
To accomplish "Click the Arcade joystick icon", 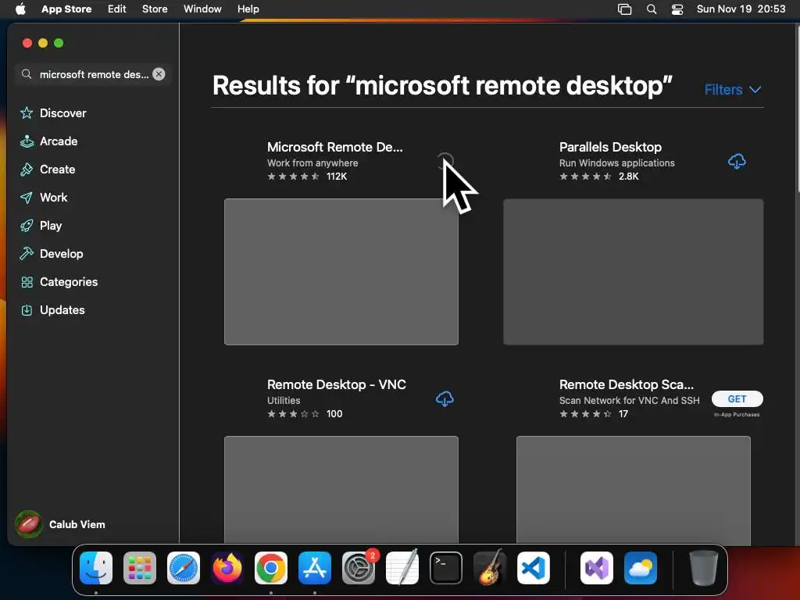I will pyautogui.click(x=27, y=141).
